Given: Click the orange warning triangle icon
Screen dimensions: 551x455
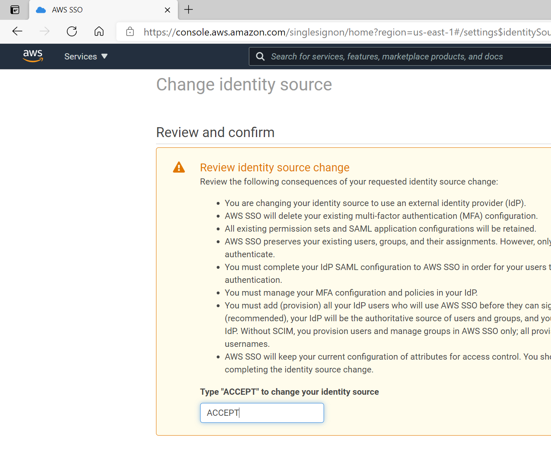Looking at the screenshot, I should point(179,167).
